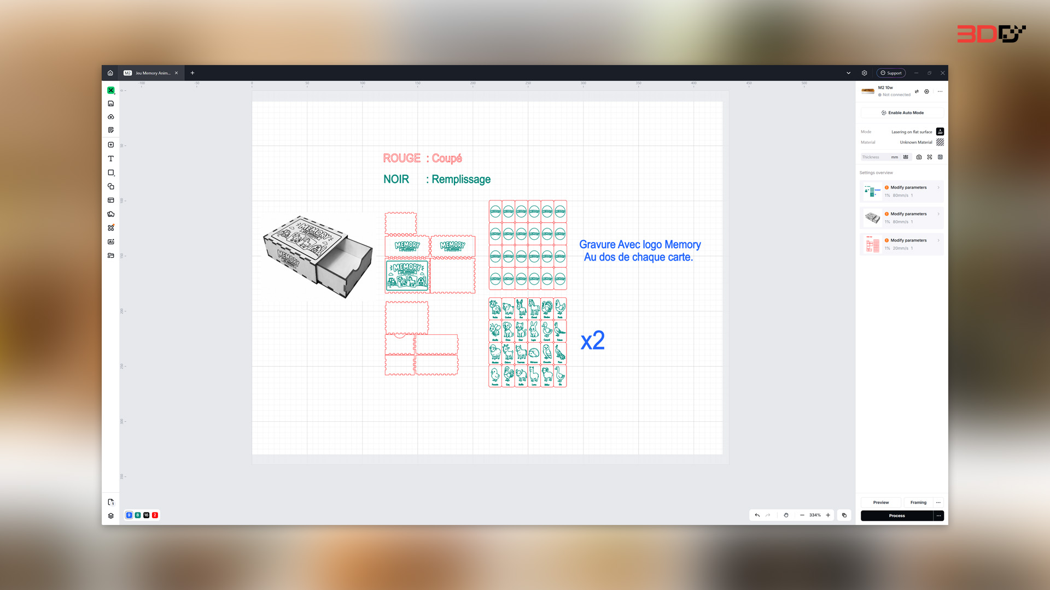Select the blue layer swatch labeled 9

[x=129, y=515]
